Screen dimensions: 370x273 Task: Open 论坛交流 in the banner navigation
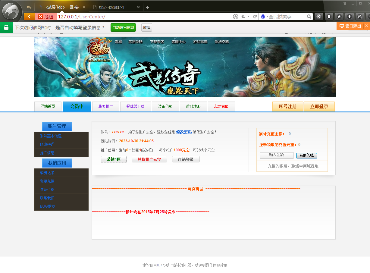pos(222,42)
